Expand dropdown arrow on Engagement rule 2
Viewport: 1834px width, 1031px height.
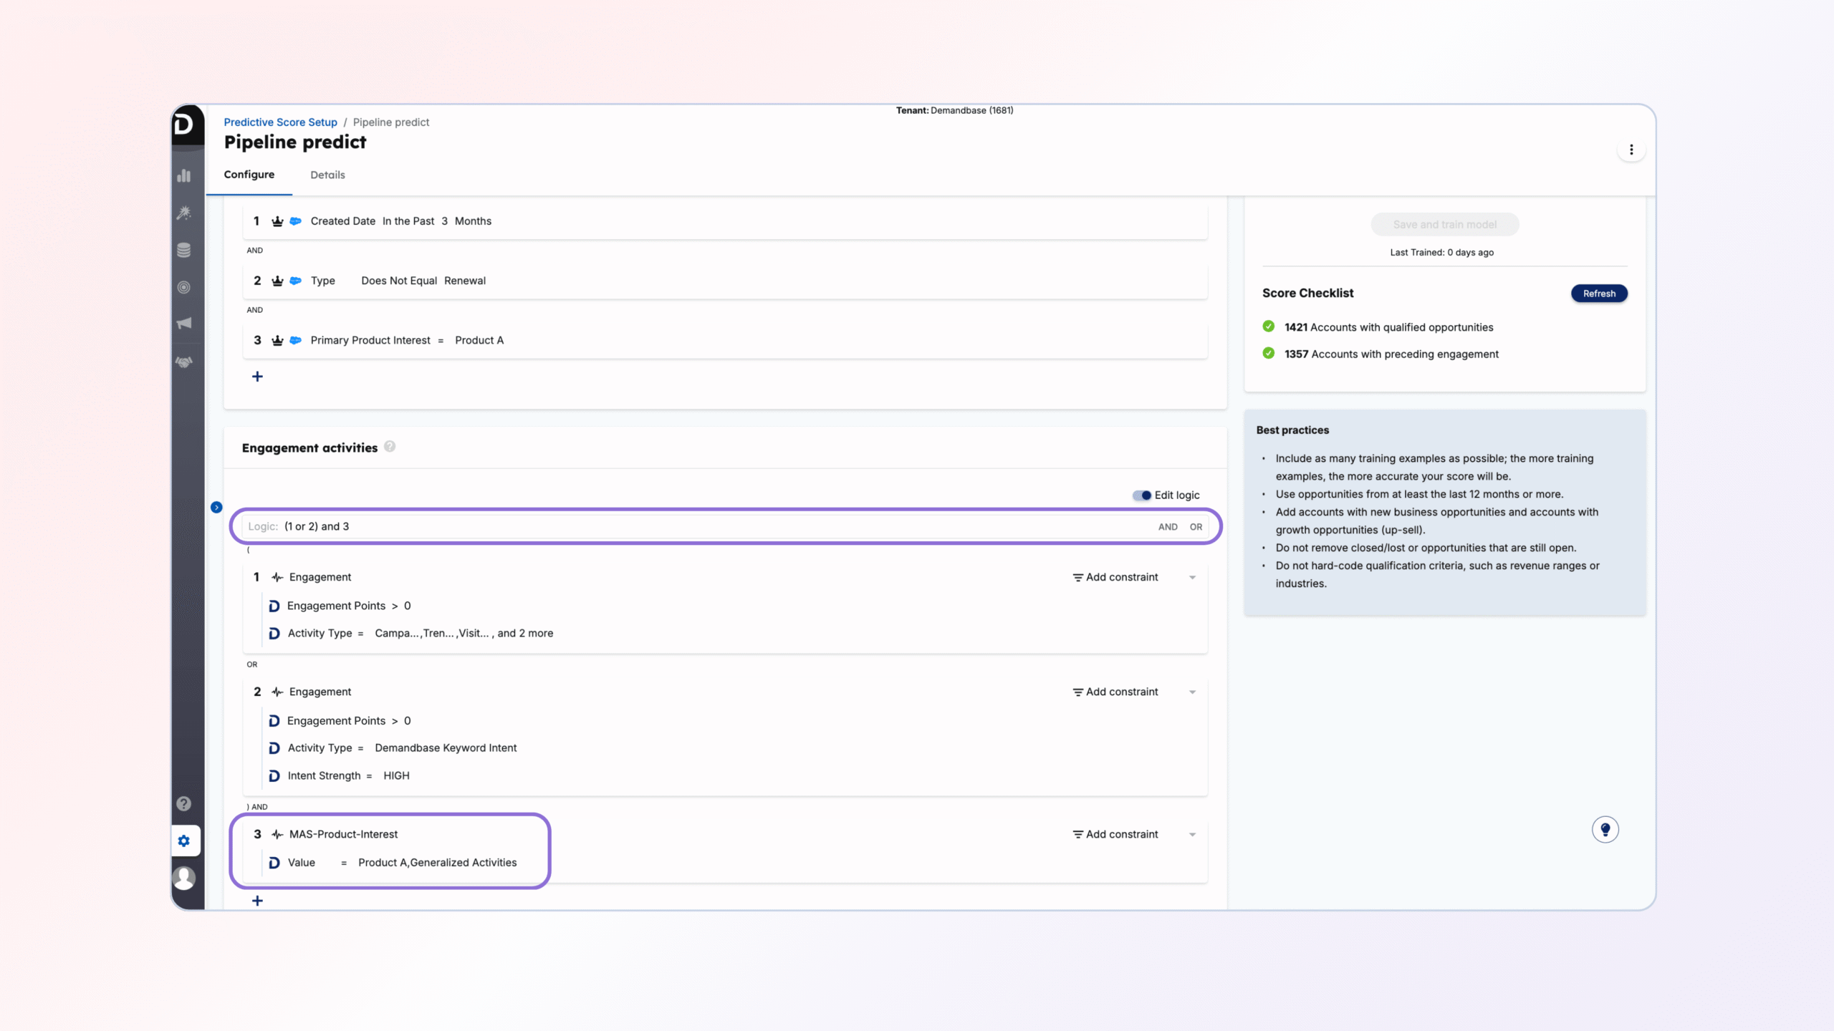coord(1192,692)
